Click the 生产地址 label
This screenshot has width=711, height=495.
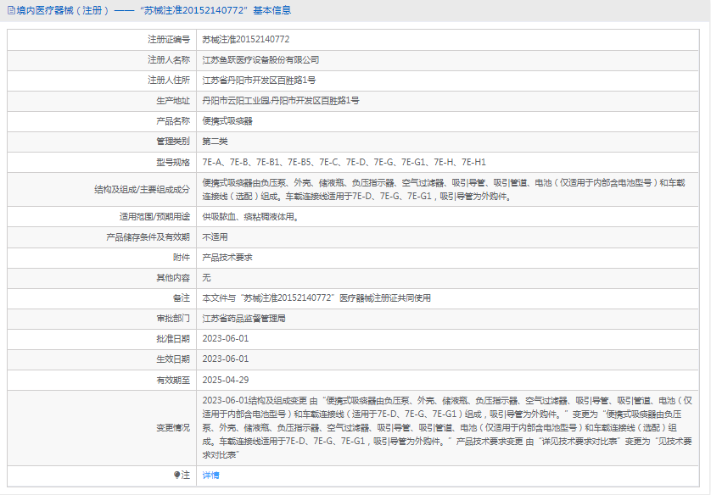pos(173,101)
